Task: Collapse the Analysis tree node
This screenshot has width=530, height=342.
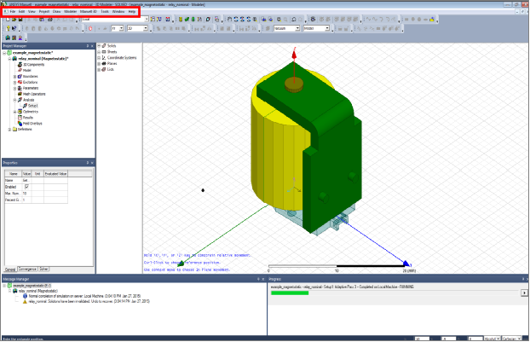Action: 14,100
